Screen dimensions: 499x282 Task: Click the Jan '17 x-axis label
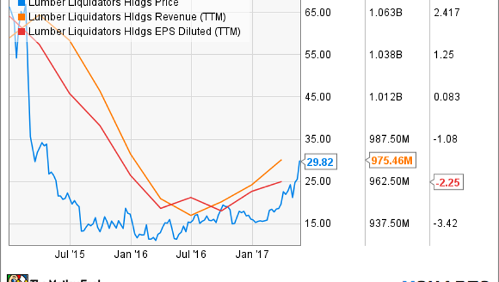pos(252,255)
